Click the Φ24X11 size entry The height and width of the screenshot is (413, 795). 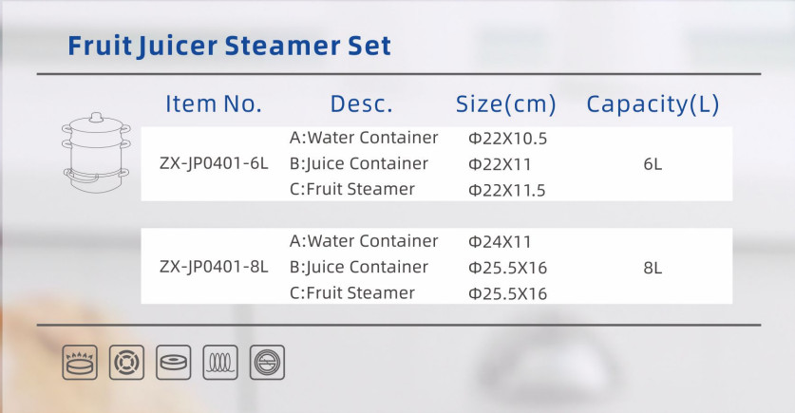click(500, 242)
